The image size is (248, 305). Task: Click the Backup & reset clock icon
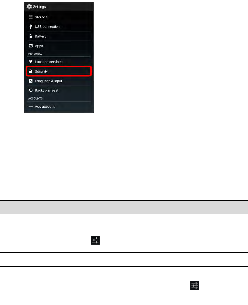(x=31, y=90)
